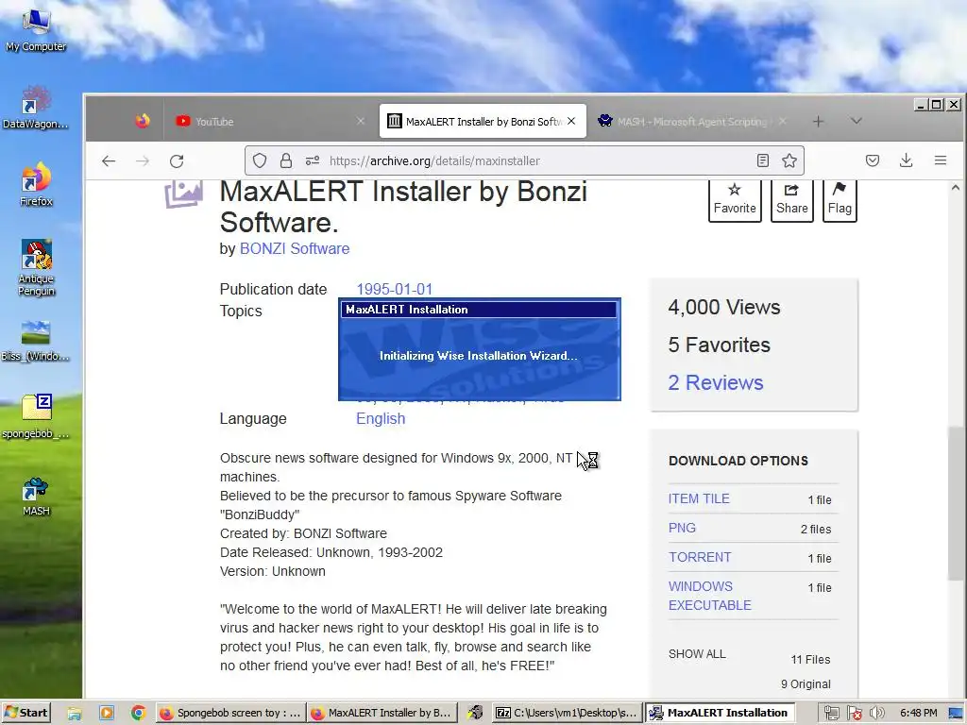Image resolution: width=967 pixels, height=725 pixels.
Task: Open the Firefox hamburger application menu
Action: 941,160
